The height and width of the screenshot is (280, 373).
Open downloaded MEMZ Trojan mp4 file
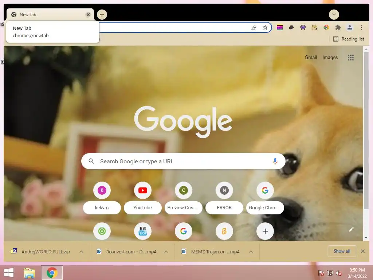(211, 252)
